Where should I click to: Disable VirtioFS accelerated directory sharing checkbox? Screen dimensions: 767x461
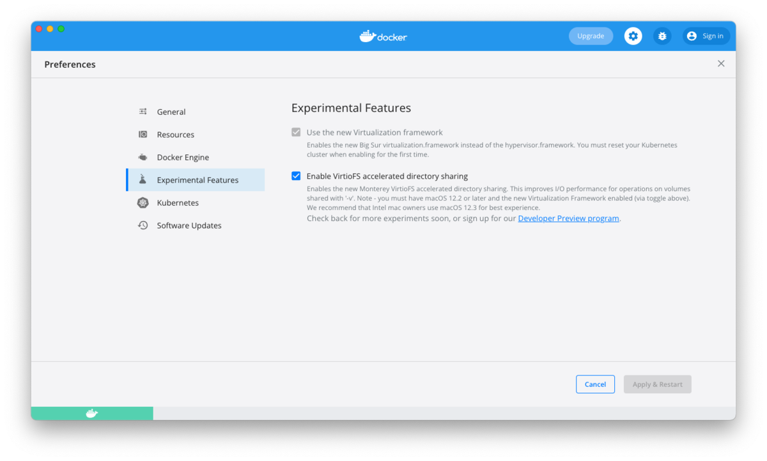(x=296, y=176)
